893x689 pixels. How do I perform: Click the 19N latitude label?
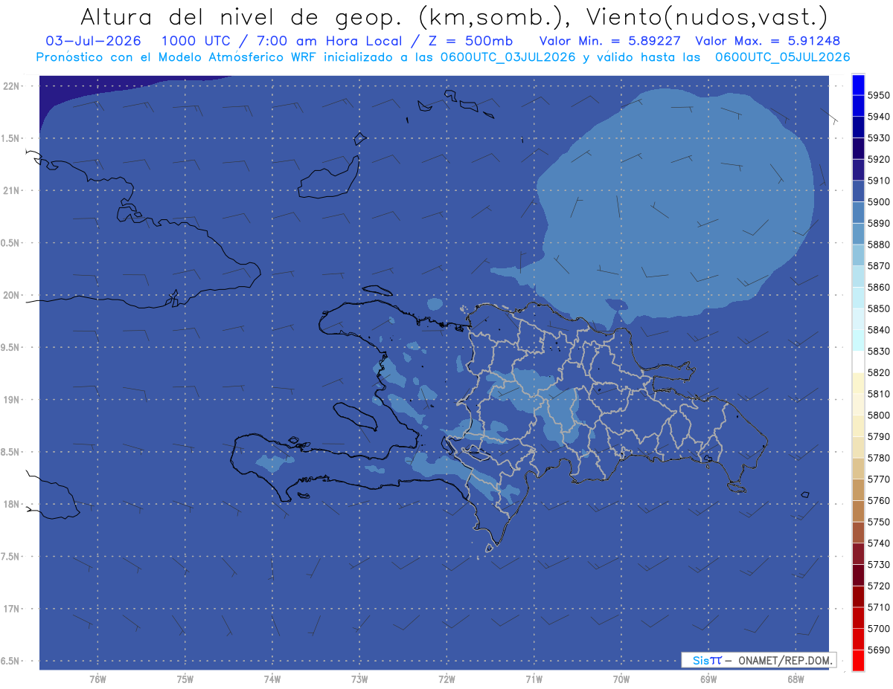[x=10, y=400]
